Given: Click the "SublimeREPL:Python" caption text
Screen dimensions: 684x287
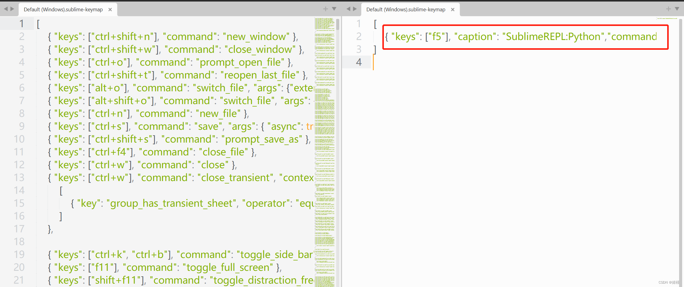Looking at the screenshot, I should click(x=553, y=37).
